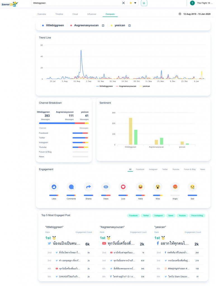Hide yesican line via chart legend

[145, 86]
